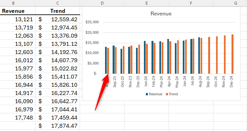Image resolution: width=247 pixels, height=131 pixels.
Task: Select the orange Oct-24 trend bar
Action: [217, 55]
